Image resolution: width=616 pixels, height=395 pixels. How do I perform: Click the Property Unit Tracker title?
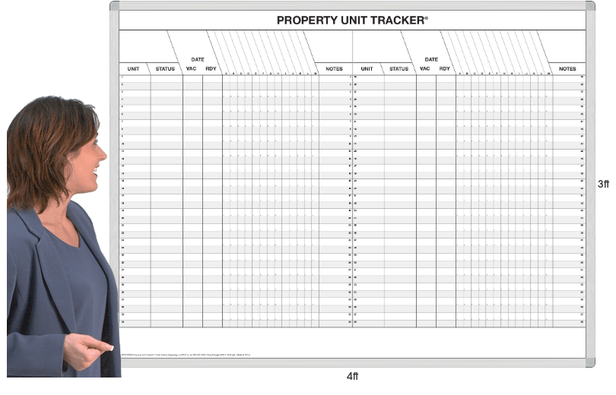[351, 20]
